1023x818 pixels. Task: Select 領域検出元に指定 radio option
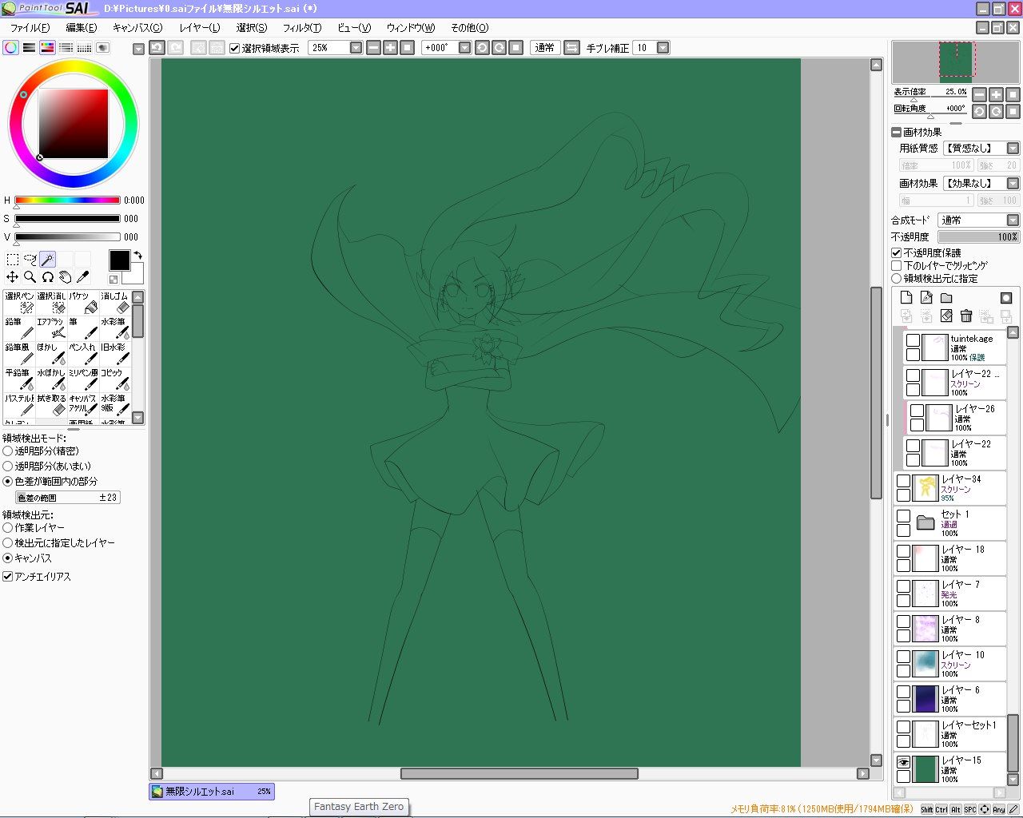pyautogui.click(x=897, y=279)
